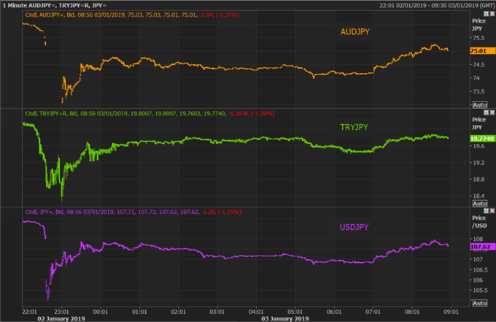Click the 03 January 2019 date label
Viewport: 496px width, 322px height.
coord(285,318)
